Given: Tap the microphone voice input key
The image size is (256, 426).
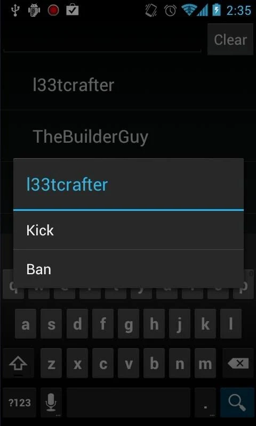Looking at the screenshot, I should tap(51, 402).
